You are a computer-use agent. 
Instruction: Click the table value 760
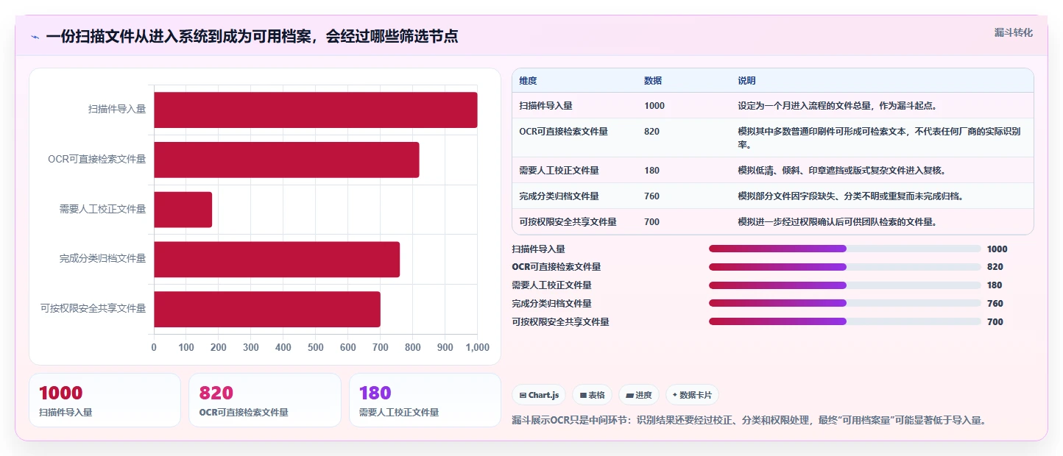(652, 196)
